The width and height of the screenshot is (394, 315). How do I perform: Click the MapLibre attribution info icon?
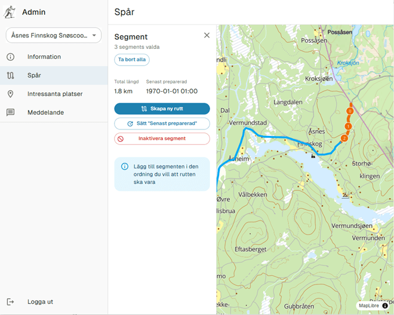pos(385,305)
